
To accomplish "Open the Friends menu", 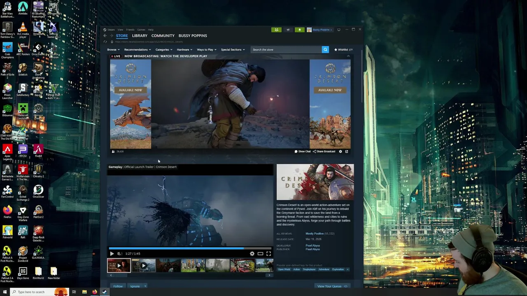I will tap(130, 30).
